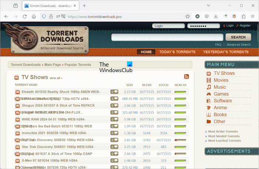The width and height of the screenshot is (259, 169).
Task: Click the Music note icon in main menu
Action: tap(209, 87)
